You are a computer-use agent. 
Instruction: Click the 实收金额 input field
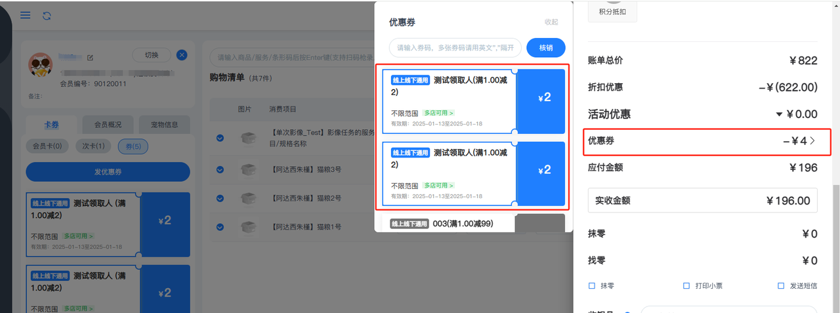click(x=702, y=200)
